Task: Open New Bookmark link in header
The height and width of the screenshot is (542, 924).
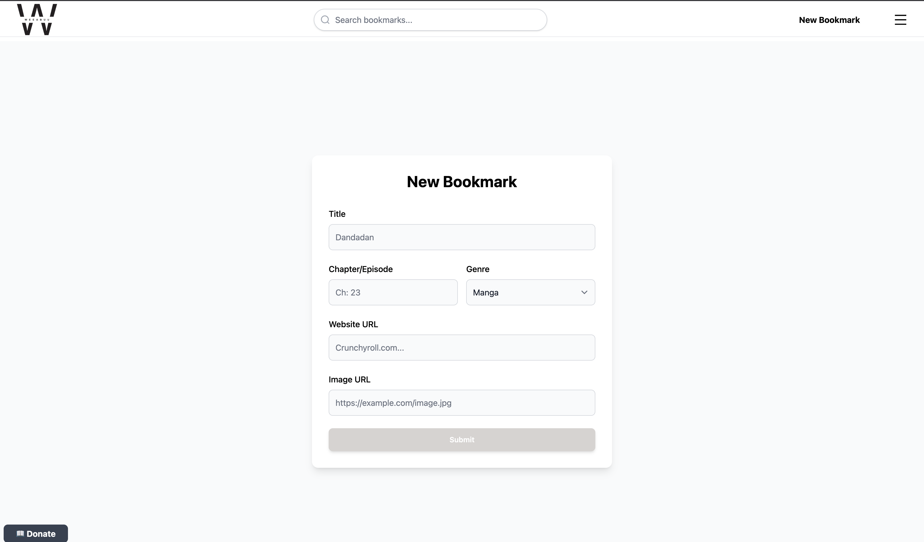Action: (829, 20)
